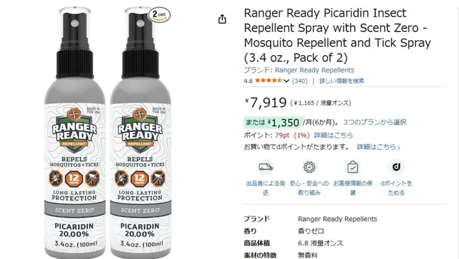Image resolution: width=459 pixels, height=259 pixels.
Task: Click the star rating icons
Action: pos(269,80)
